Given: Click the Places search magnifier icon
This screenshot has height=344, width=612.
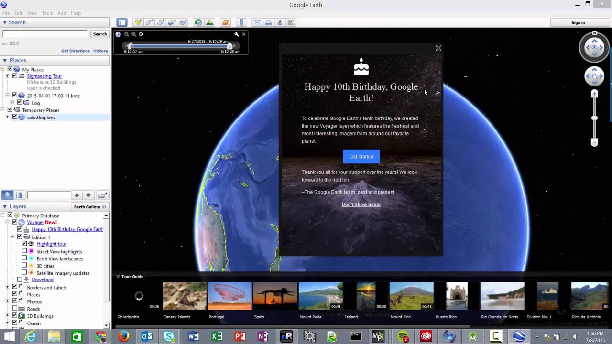Looking at the screenshot, I should (x=7, y=195).
